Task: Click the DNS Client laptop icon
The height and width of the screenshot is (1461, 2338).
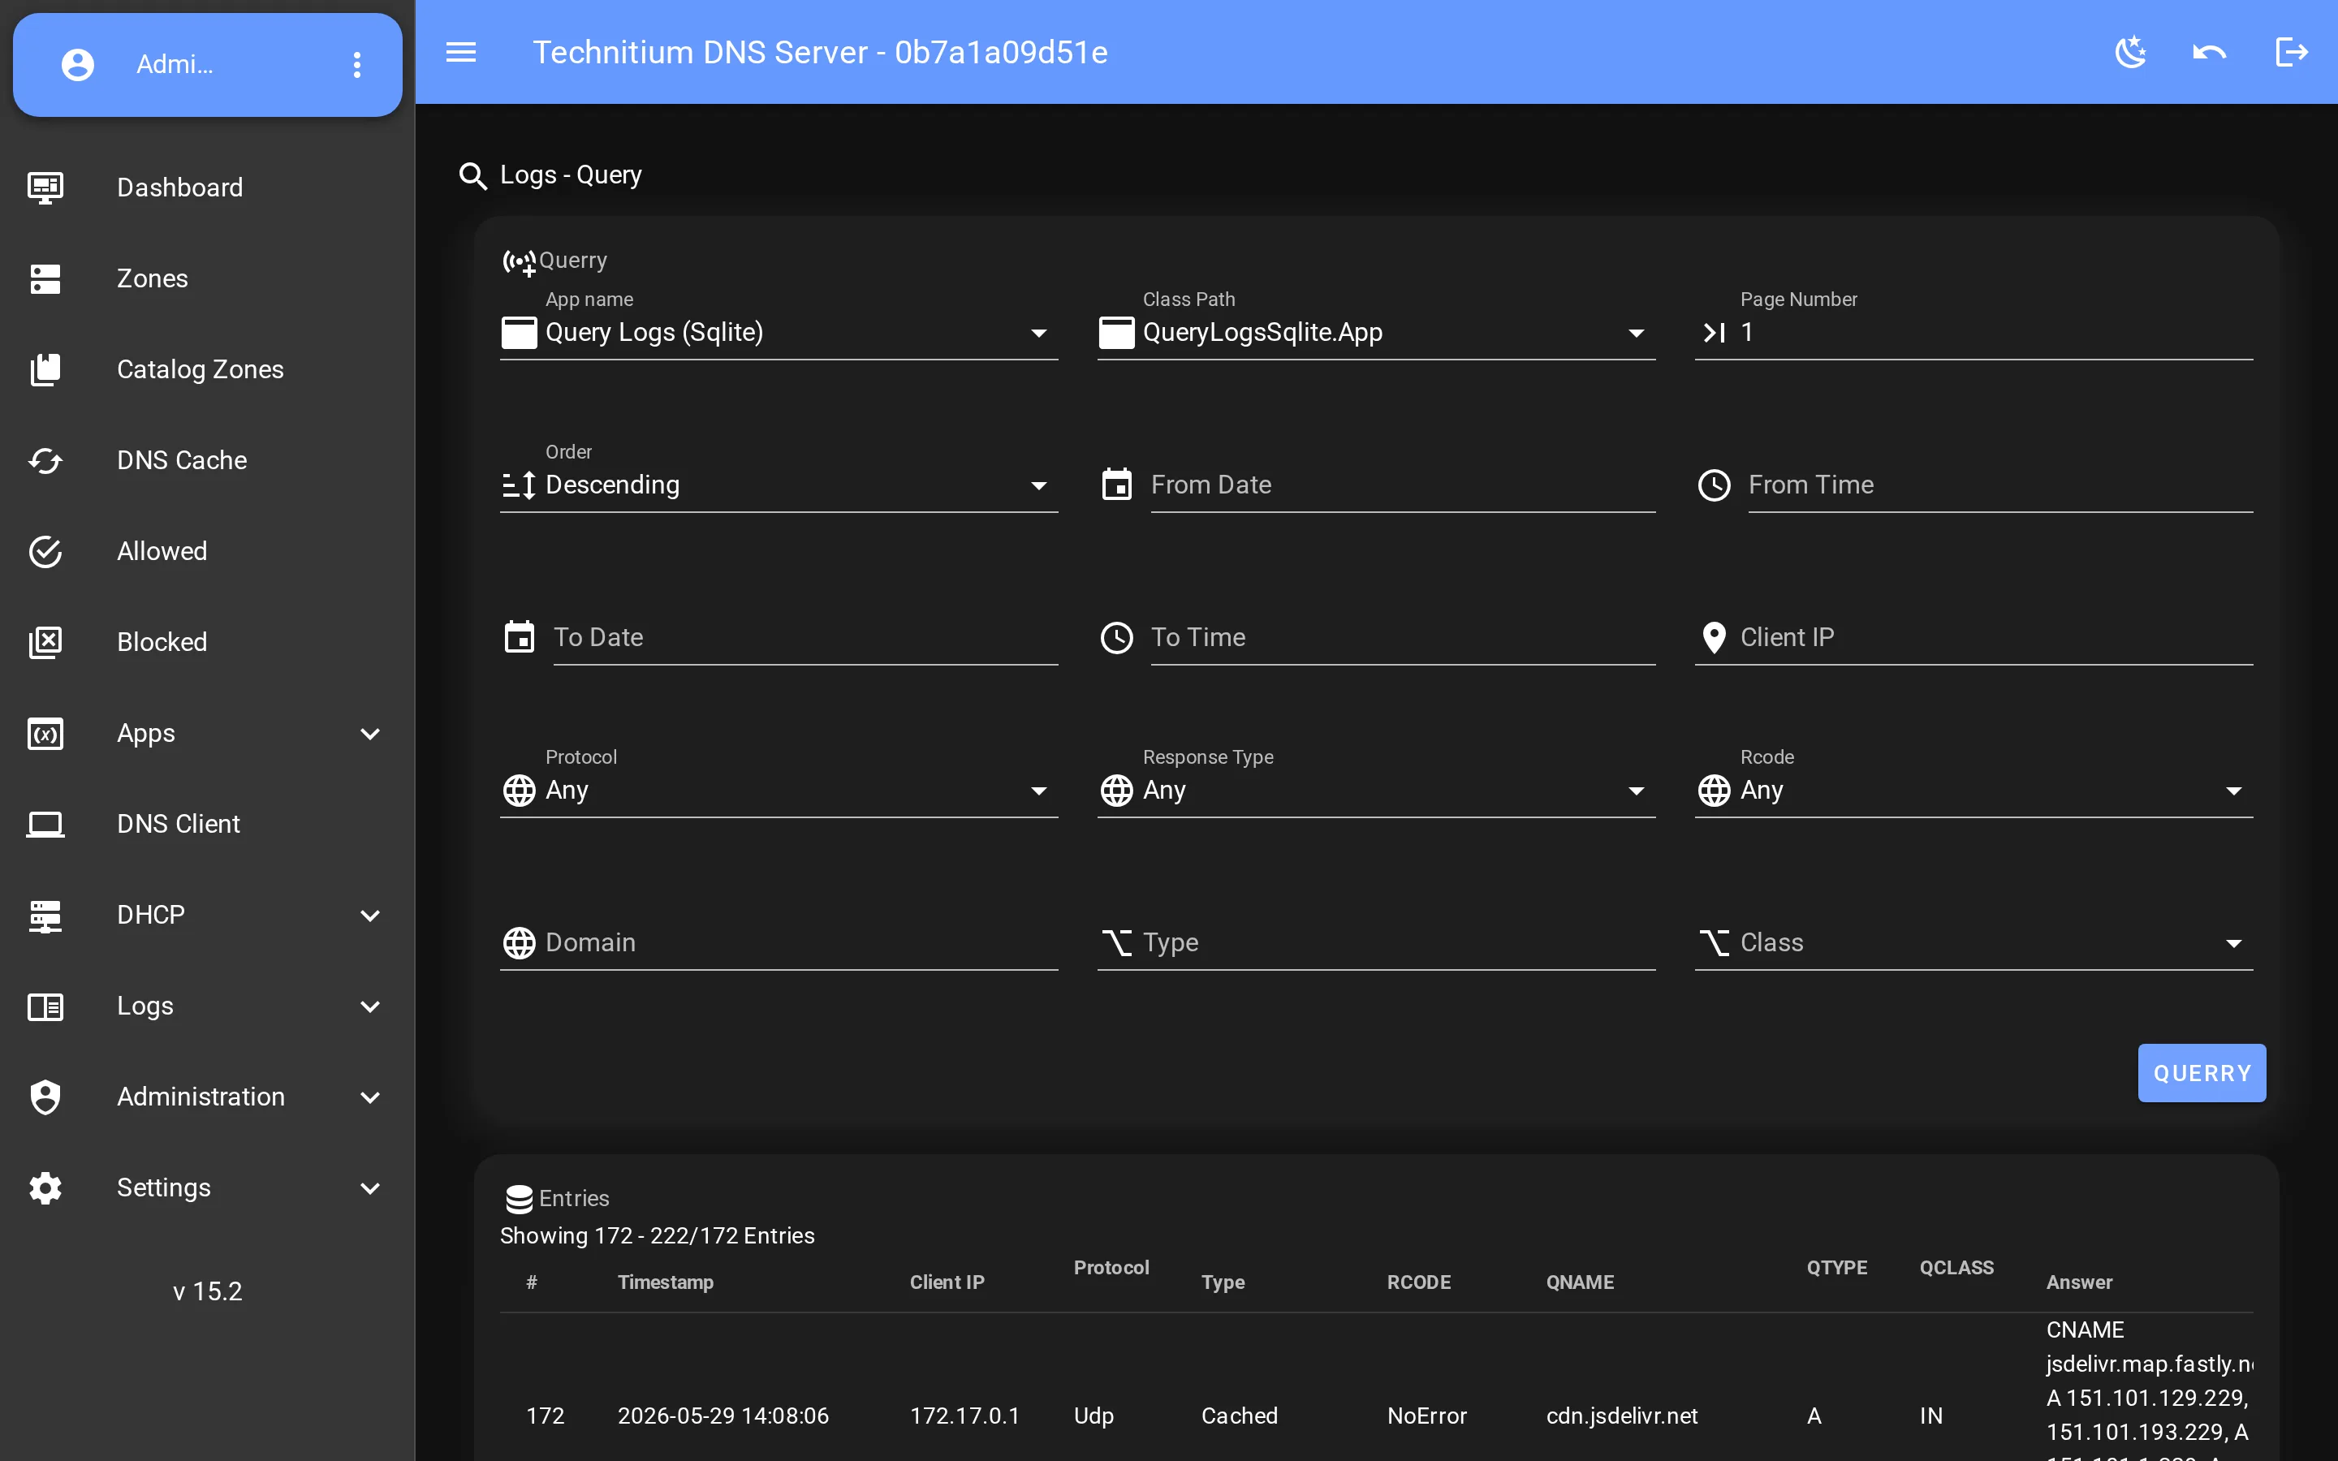Action: 45,823
